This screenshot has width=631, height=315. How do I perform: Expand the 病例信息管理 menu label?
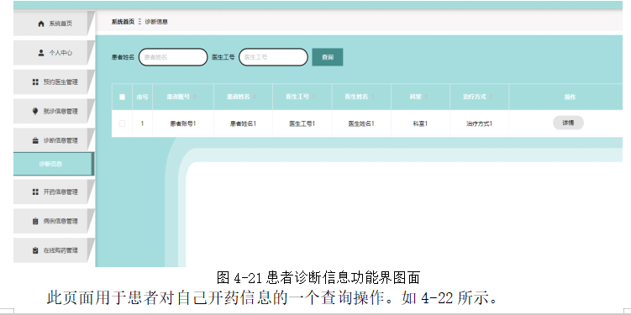click(x=60, y=221)
